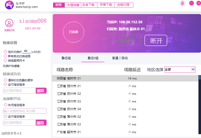Enable 关闭指定程序 option
Image resolution: width=201 pixels, height=138 pixels.
click(x=5, y=105)
